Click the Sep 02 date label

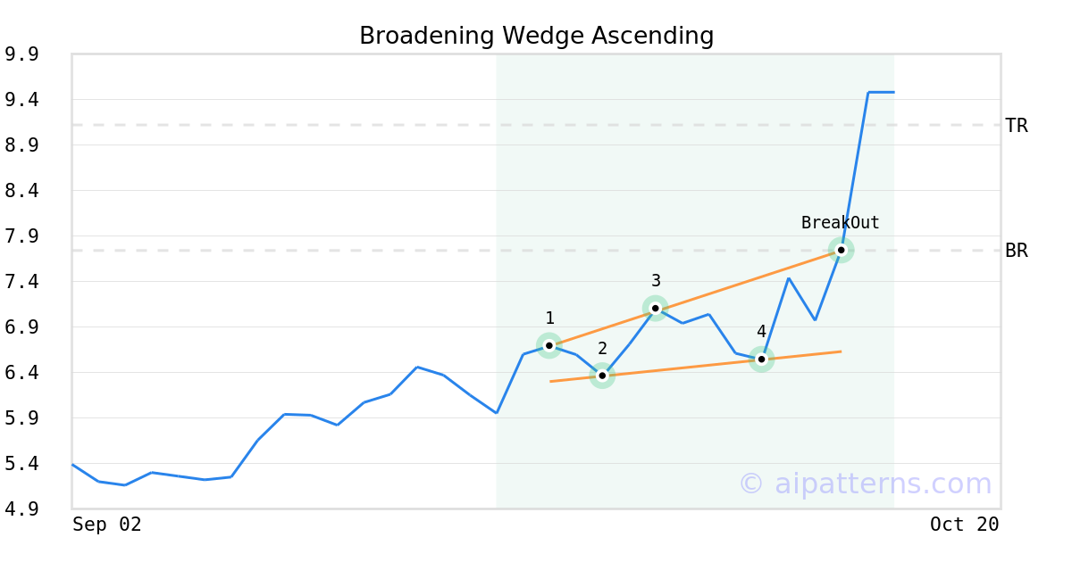pyautogui.click(x=107, y=525)
